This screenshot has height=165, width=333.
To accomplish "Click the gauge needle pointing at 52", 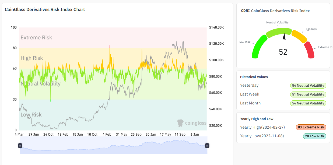I will (284, 36).
